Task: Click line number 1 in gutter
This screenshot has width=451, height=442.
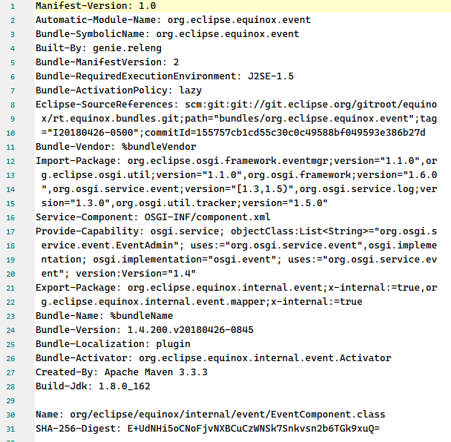Action: 13,7
